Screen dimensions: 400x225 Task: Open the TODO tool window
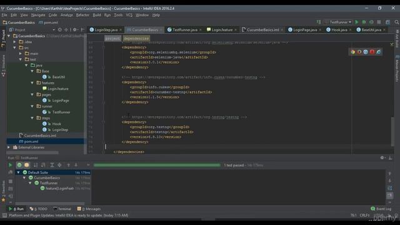(x=39, y=209)
